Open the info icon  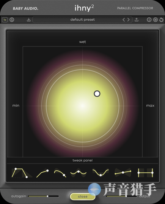(149, 20)
